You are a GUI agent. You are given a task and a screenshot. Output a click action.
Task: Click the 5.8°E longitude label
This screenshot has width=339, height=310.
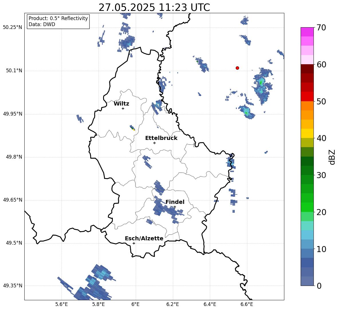pos(98,304)
